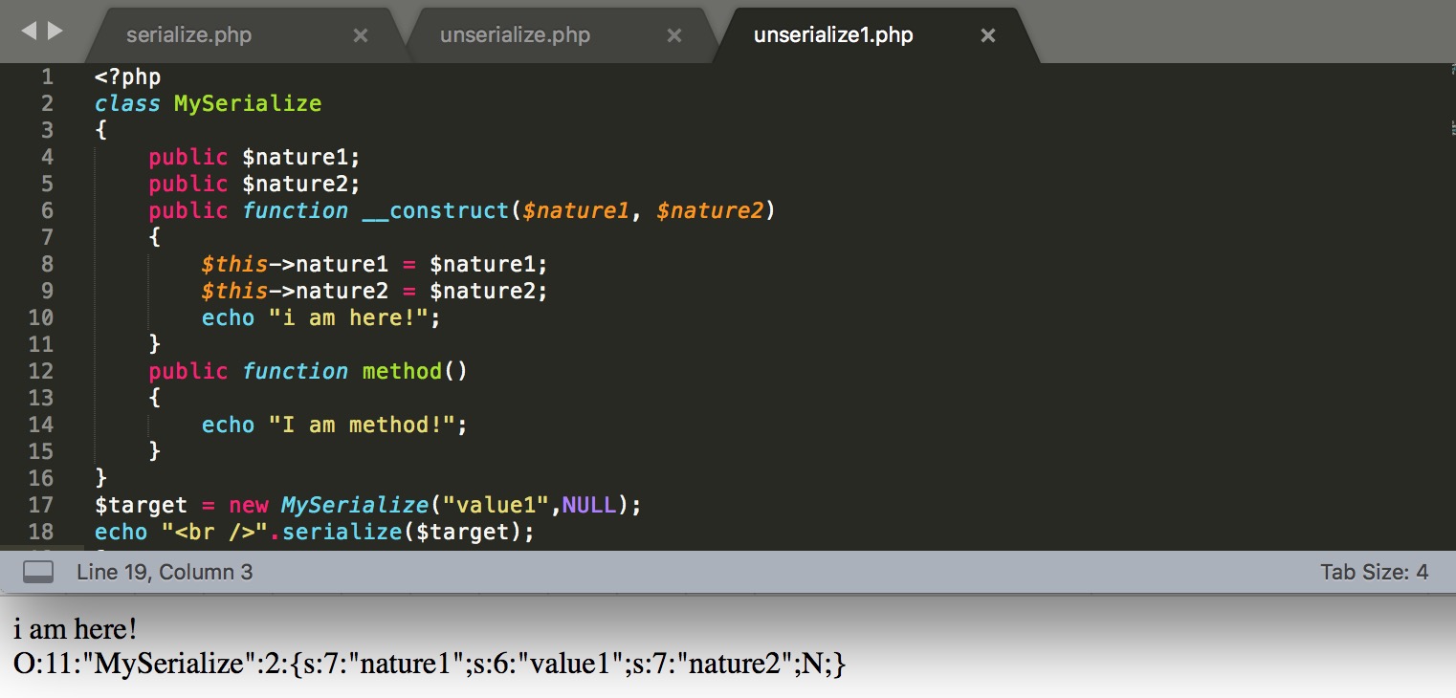
Task: Click line number 17 in the gutter
Action: [41, 505]
